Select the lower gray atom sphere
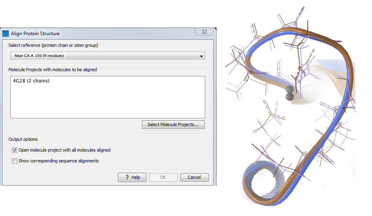This screenshot has height=216, width=372. click(x=289, y=97)
